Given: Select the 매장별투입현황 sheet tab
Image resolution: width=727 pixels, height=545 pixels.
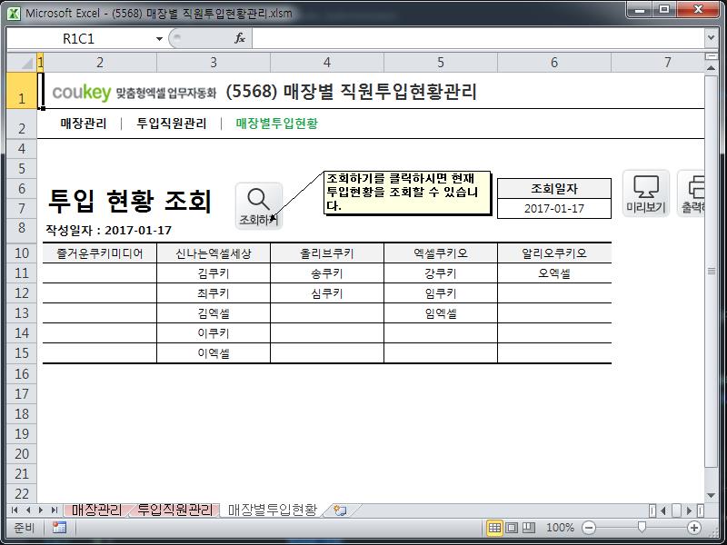Looking at the screenshot, I should (273, 510).
